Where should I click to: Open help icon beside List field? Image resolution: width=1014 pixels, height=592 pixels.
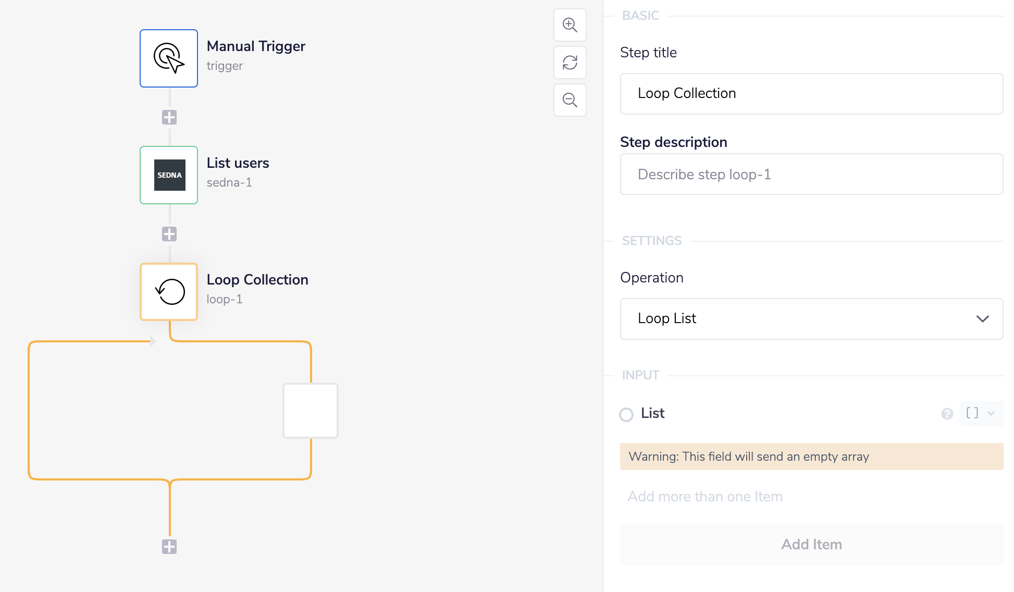pos(947,414)
